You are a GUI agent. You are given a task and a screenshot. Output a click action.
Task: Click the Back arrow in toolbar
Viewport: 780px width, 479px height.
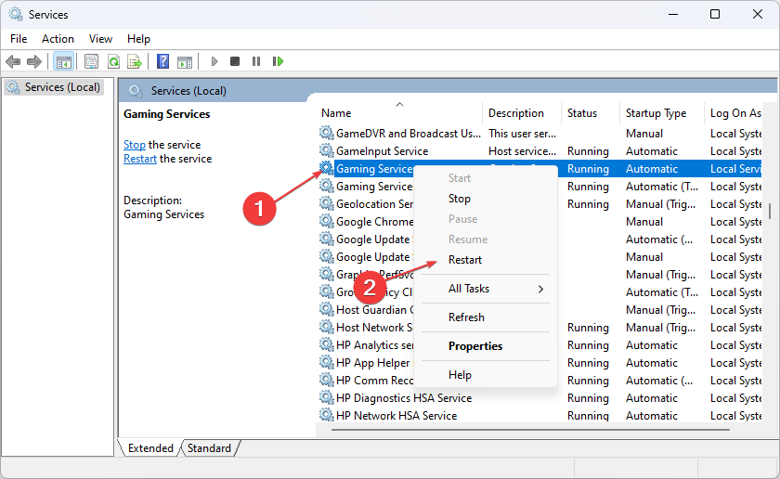coord(13,61)
